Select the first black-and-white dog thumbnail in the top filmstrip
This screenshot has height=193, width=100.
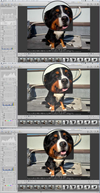[x=66, y=60]
